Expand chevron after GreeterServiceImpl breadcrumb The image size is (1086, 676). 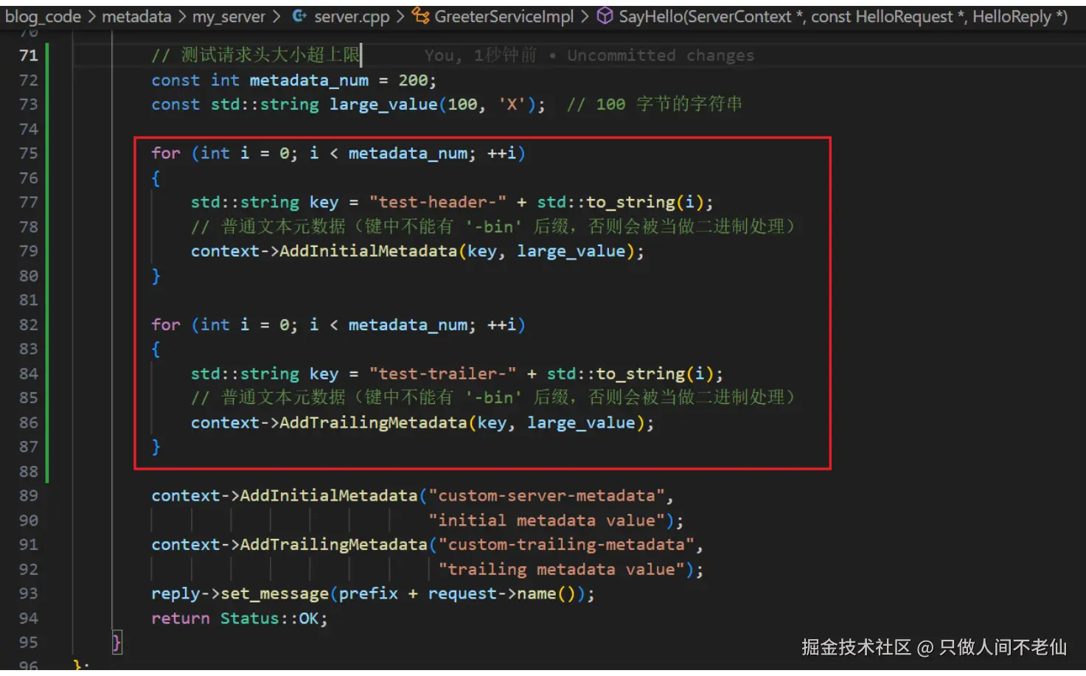(586, 16)
